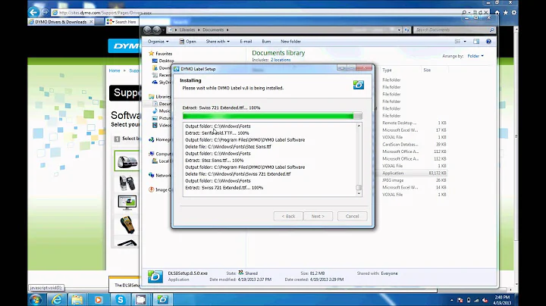This screenshot has height=306, width=546.
Task: Click Explorer back navigation arrow
Action: pyautogui.click(x=147, y=30)
